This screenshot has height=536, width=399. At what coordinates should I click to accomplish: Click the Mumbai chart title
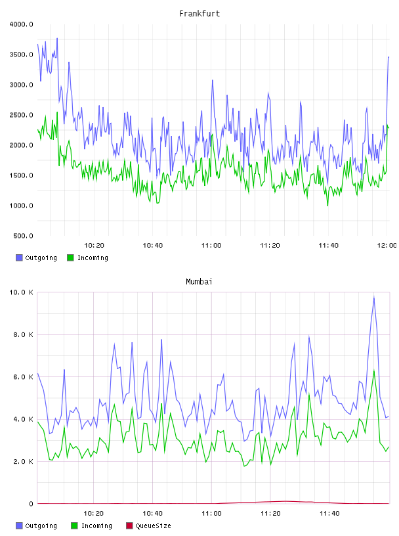(199, 282)
